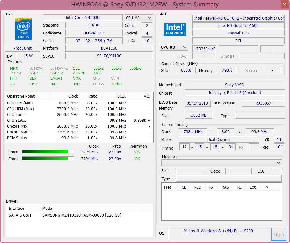
Task: Click the CPU name field Intel Core i5-4200U
Action: tap(83, 18)
